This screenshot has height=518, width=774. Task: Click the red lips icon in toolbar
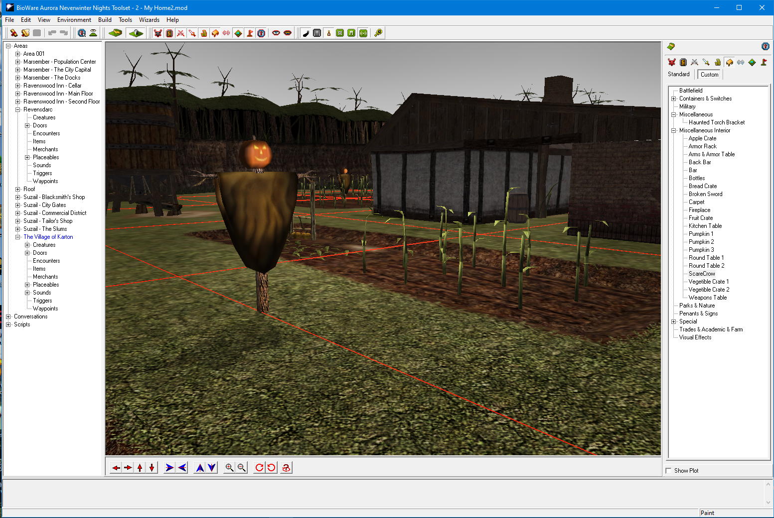pyautogui.click(x=288, y=33)
